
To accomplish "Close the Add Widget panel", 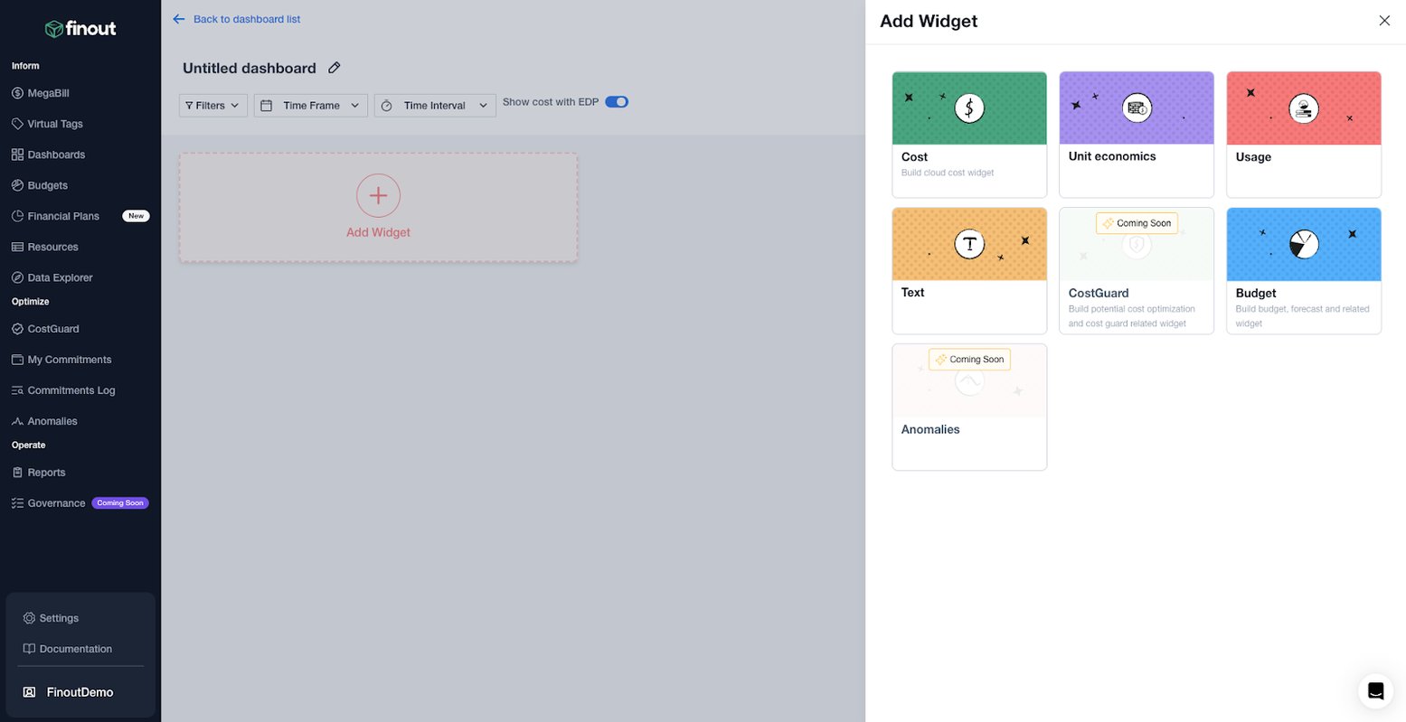I will 1384,21.
